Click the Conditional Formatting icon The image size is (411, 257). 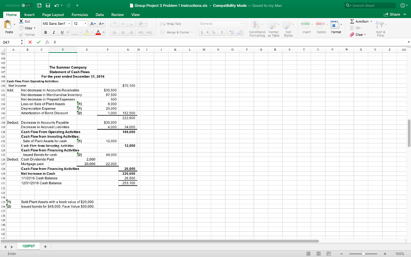tap(256, 25)
